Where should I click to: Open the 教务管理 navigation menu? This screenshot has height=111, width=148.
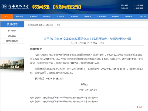[47, 16]
